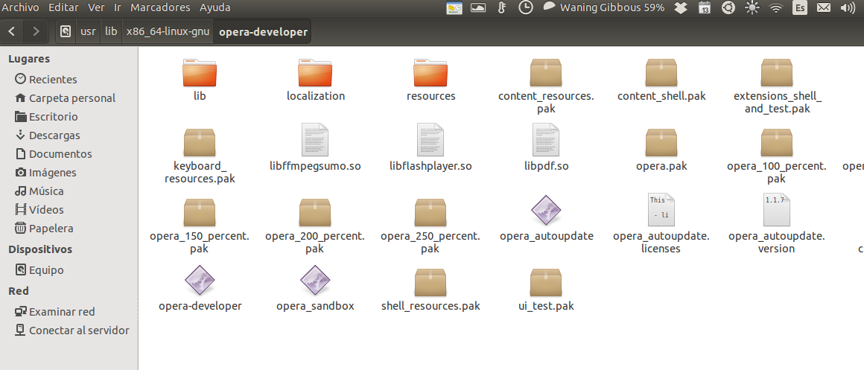Click Conectar al servidor in sidebar
The width and height of the screenshot is (864, 370).
[x=78, y=331]
